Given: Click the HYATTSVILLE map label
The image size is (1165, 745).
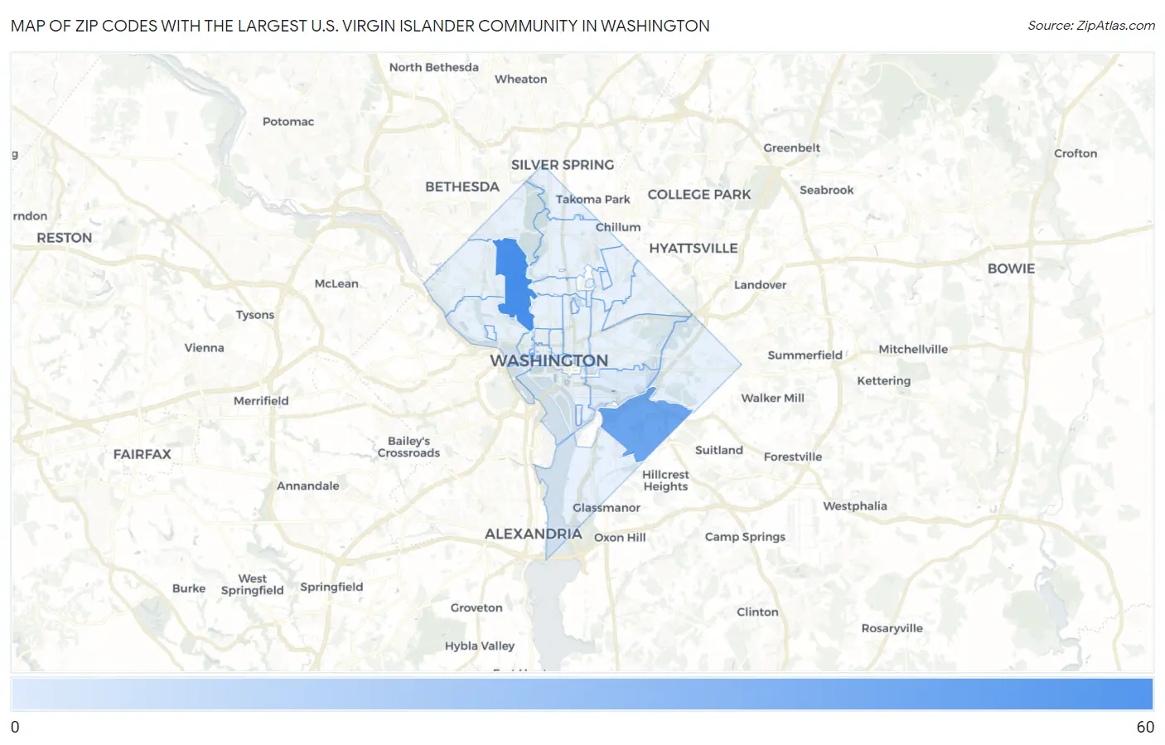Looking at the screenshot, I should click(x=694, y=249).
